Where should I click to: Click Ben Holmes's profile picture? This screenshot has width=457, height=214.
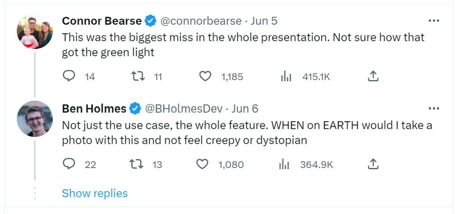[x=35, y=119]
